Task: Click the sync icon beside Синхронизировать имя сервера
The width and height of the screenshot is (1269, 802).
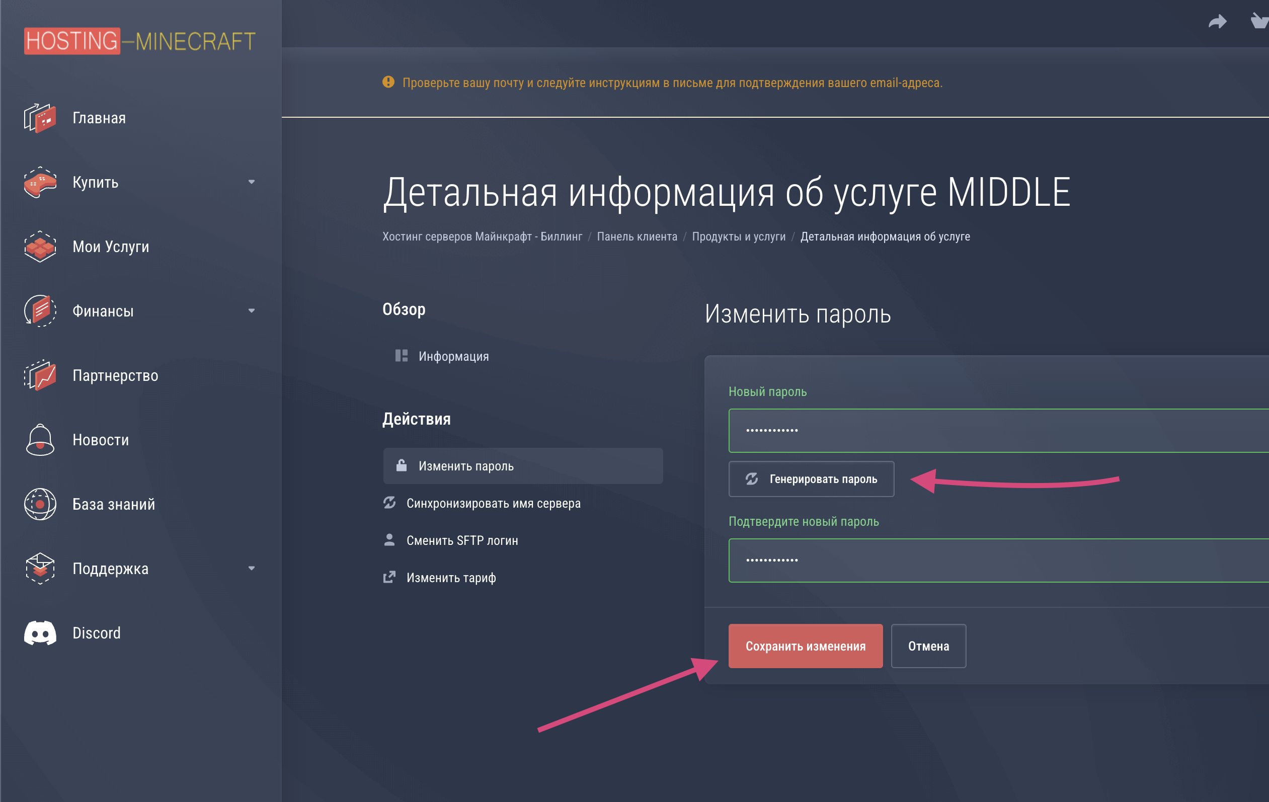Action: pos(389,503)
